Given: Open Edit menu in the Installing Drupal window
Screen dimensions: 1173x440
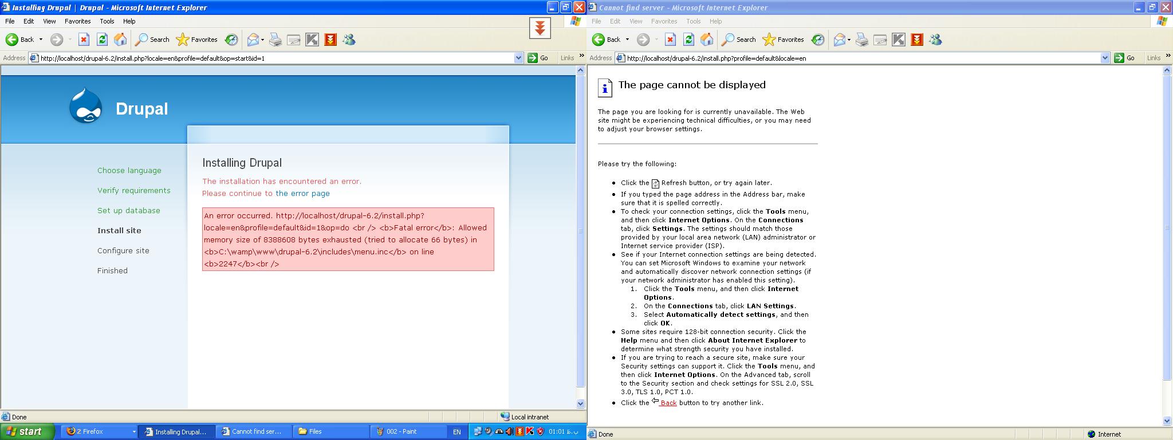Looking at the screenshot, I should pyautogui.click(x=29, y=21).
